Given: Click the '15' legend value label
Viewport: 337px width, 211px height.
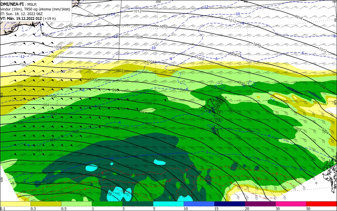Looking at the screenshot, I should pos(216,209).
